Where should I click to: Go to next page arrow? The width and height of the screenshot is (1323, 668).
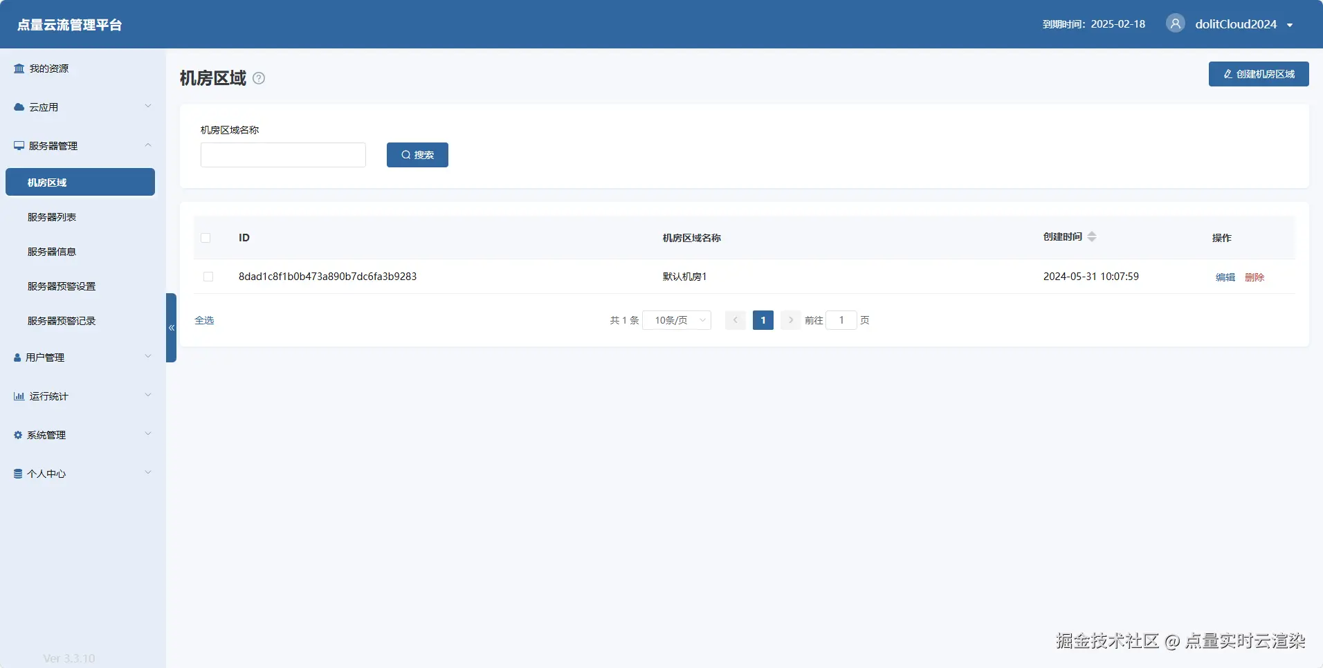790,320
